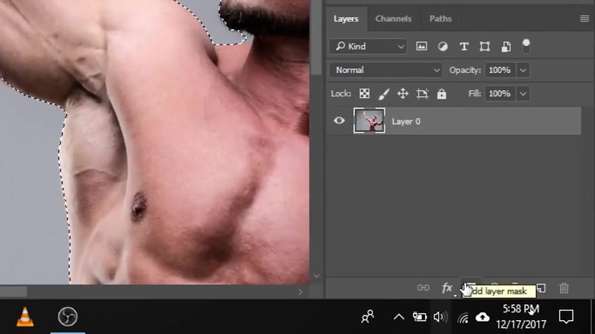
Task: Click canvas horizontal scrollbar right arrow
Action: [300, 292]
